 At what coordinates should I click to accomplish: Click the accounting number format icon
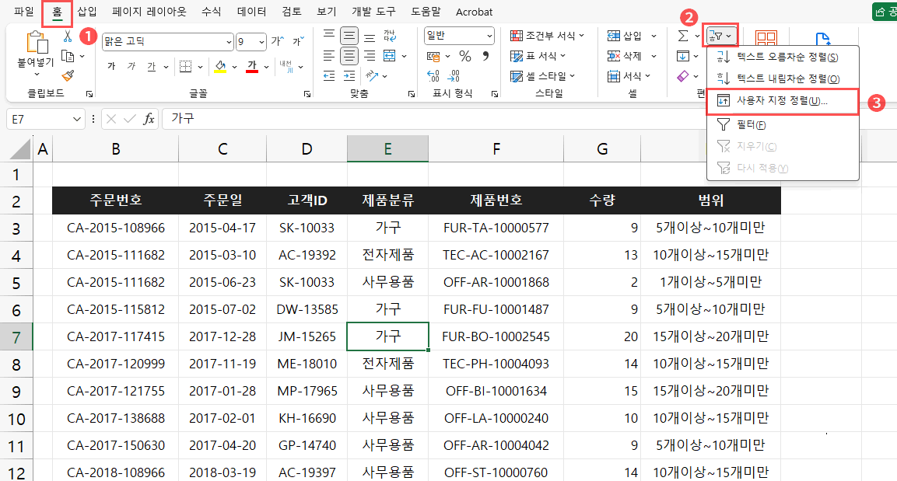[433, 56]
